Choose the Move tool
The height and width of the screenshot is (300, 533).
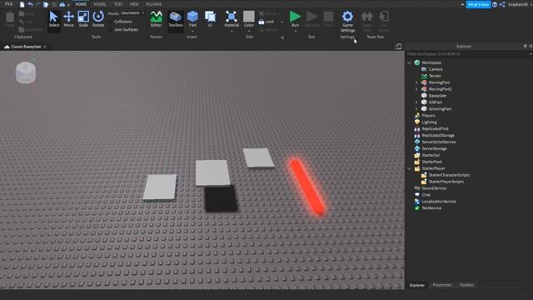click(68, 19)
